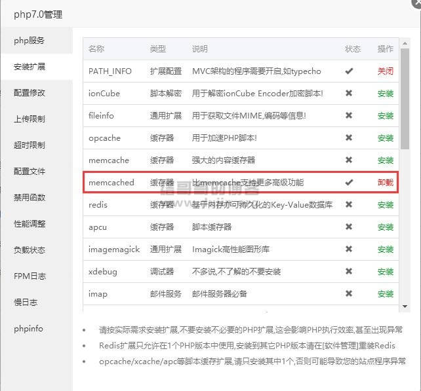Click the imap status cross icon
The width and height of the screenshot is (421, 391).
(x=349, y=293)
